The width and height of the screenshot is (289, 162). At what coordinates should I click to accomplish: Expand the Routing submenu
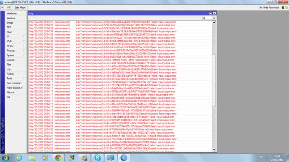tap(16, 50)
